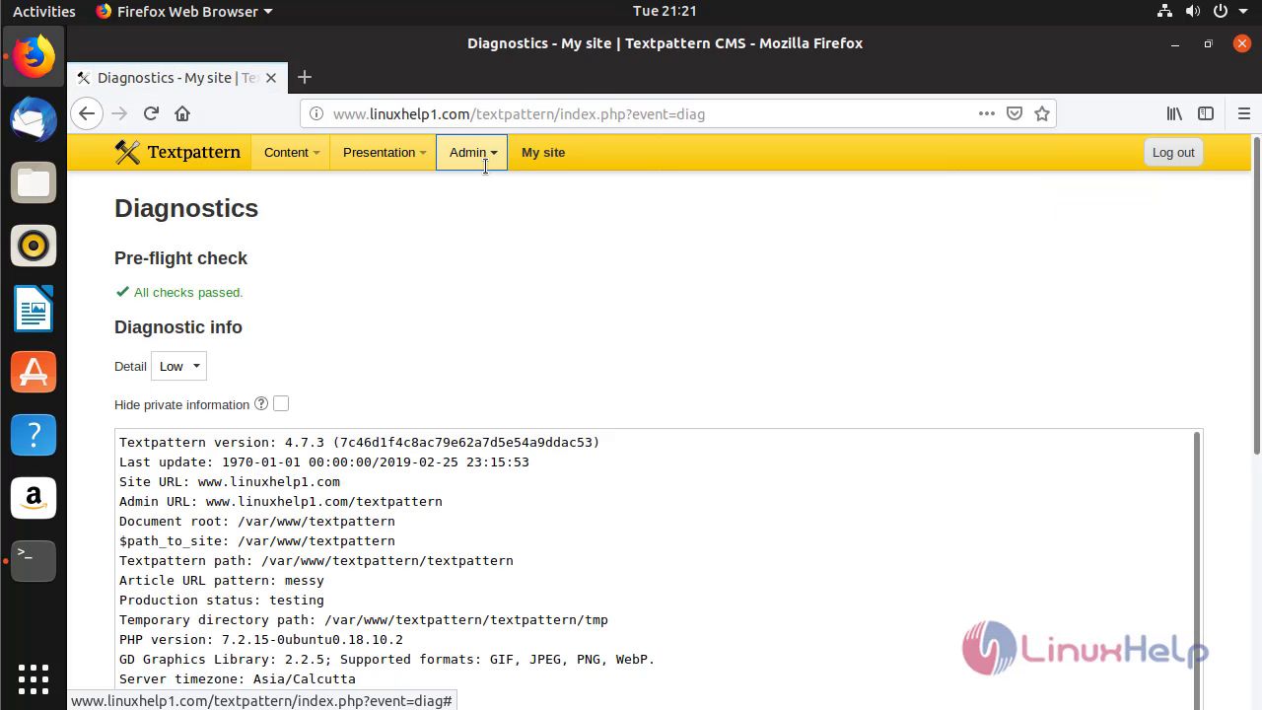Image resolution: width=1262 pixels, height=710 pixels.
Task: Open Firefox Web Browser app menu
Action: pos(184,12)
